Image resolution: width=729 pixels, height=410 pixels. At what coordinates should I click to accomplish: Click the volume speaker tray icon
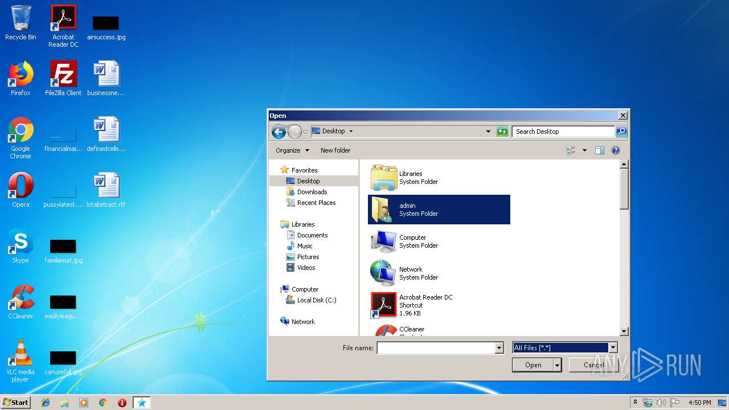[x=661, y=403]
